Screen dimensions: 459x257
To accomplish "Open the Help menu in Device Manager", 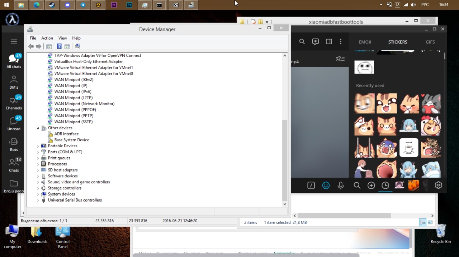I will pyautogui.click(x=76, y=38).
